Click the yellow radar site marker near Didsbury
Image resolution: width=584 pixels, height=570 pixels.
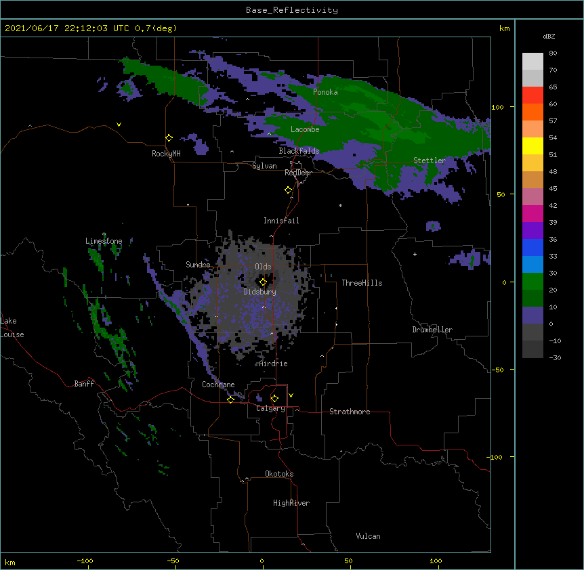[263, 282]
